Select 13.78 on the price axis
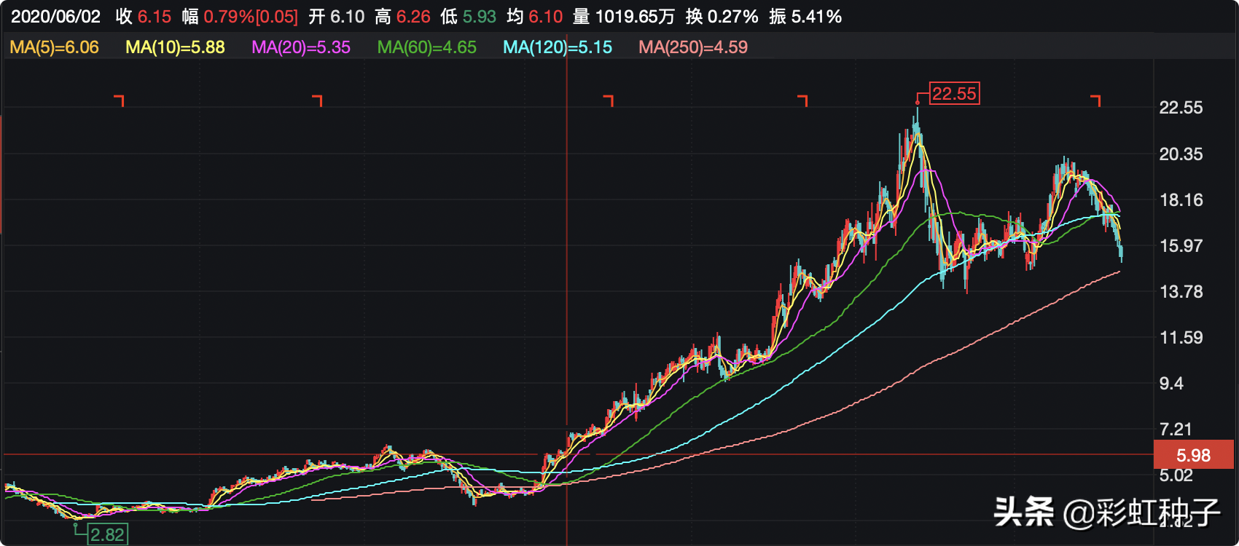Image resolution: width=1239 pixels, height=546 pixels. pyautogui.click(x=1181, y=292)
